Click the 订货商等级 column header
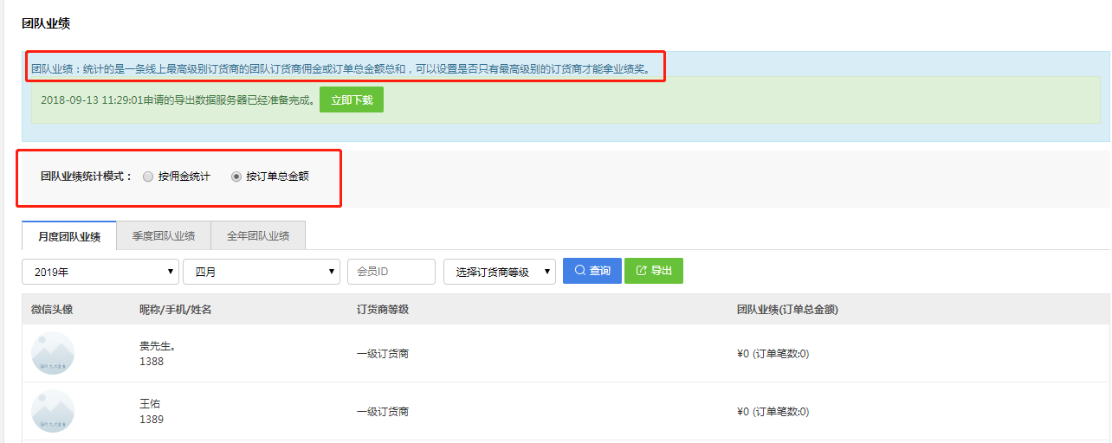The height and width of the screenshot is (443, 1112). (x=382, y=310)
